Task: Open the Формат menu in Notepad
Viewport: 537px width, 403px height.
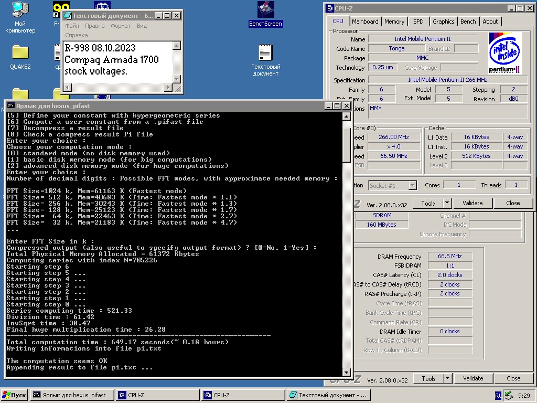Action: coord(121,26)
